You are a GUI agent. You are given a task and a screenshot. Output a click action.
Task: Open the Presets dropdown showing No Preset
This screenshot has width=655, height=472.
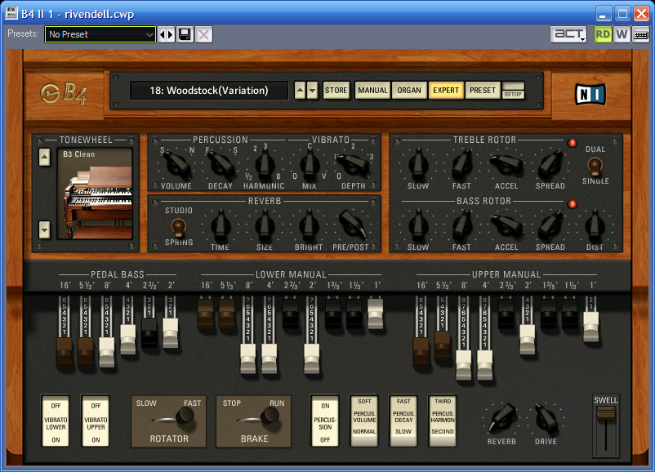(100, 34)
